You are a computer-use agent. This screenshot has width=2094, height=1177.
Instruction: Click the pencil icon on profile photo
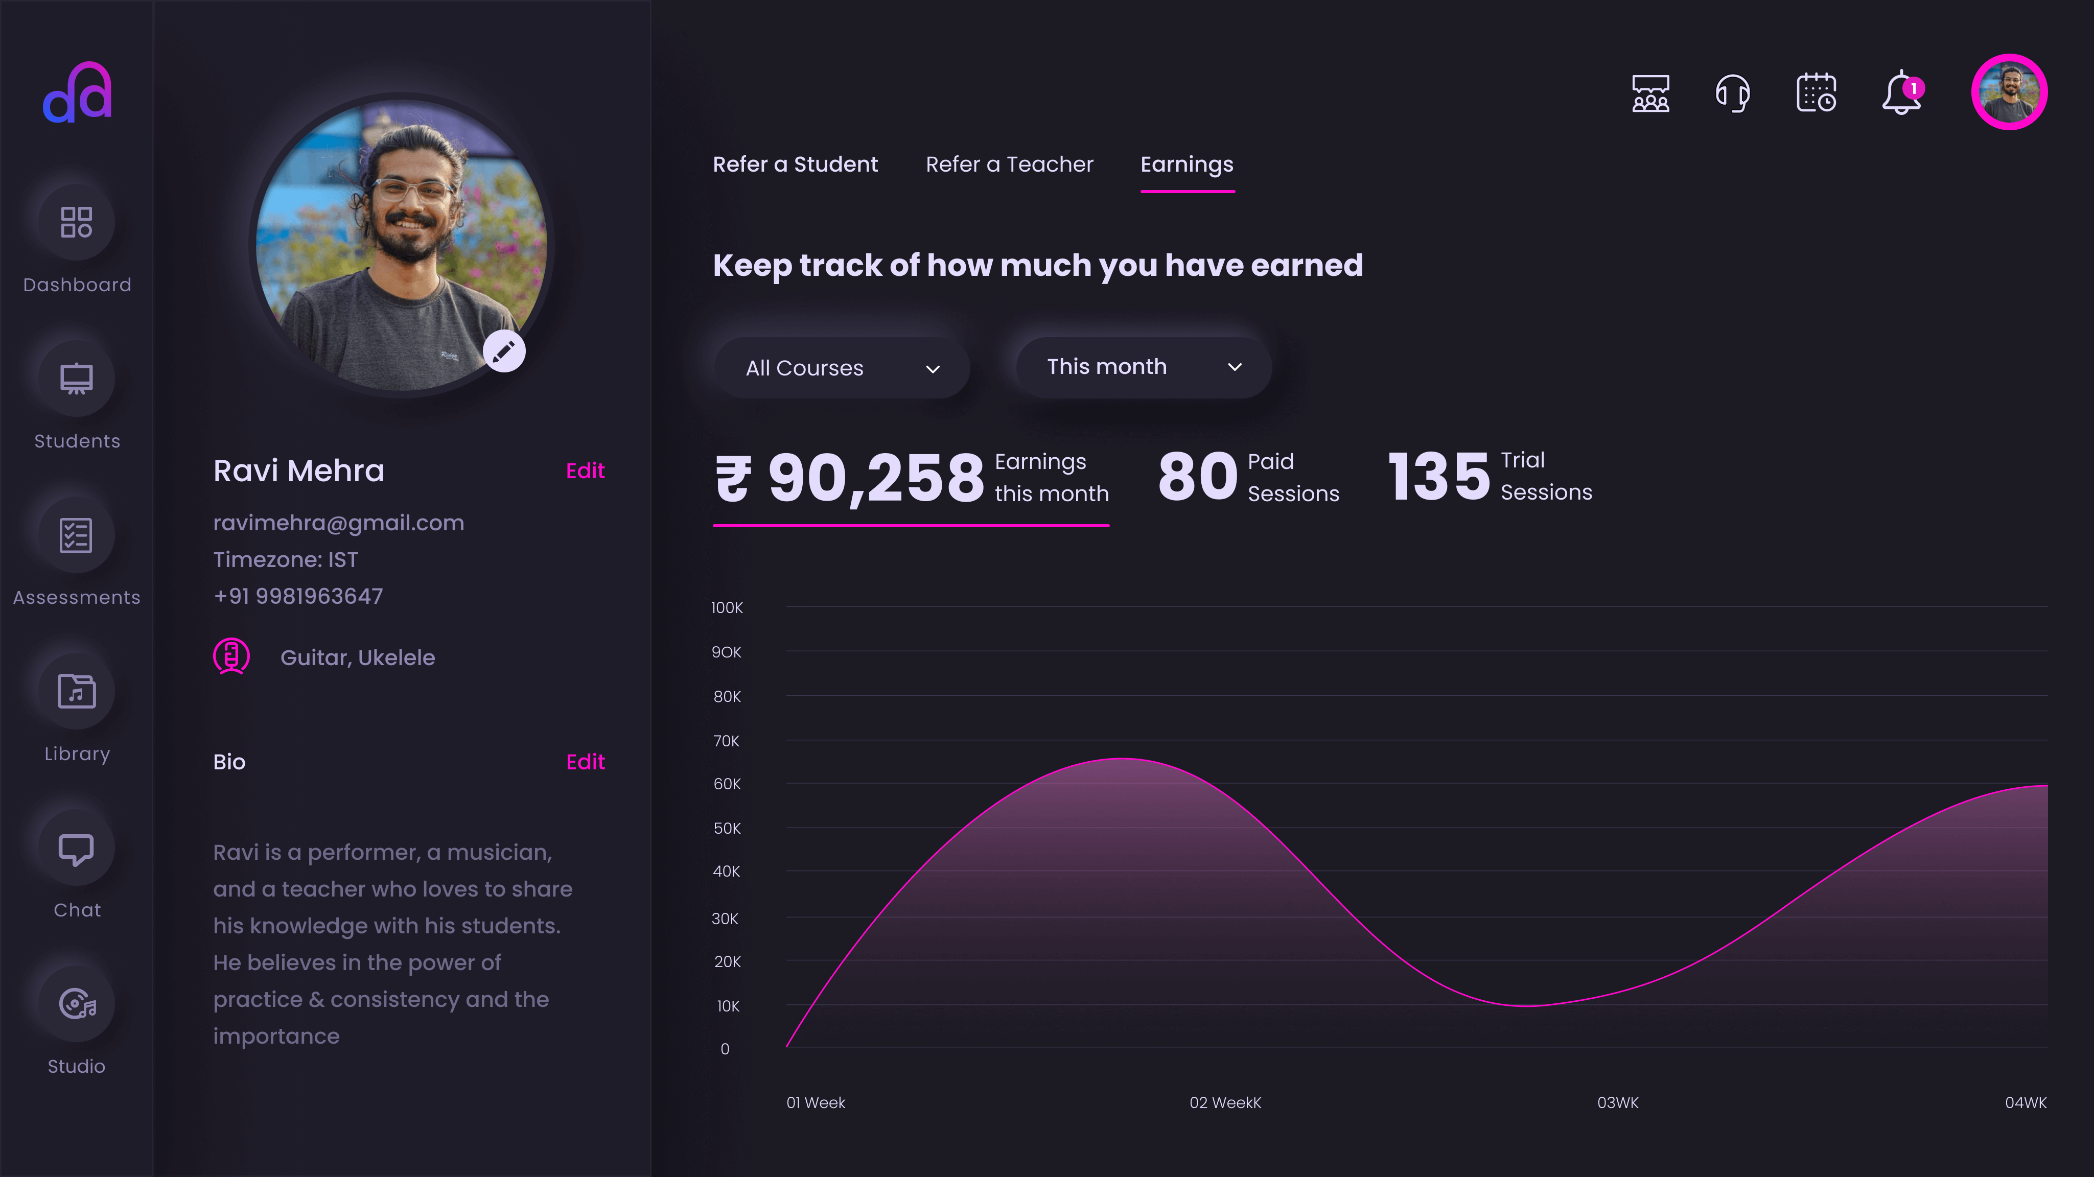[x=504, y=351]
